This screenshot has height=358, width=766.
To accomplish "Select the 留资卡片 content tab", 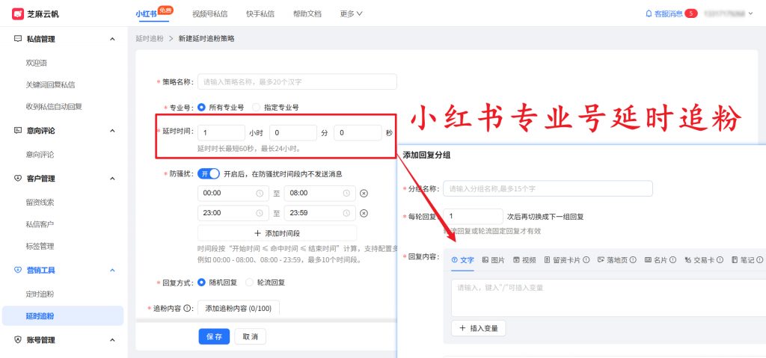I will [567, 260].
